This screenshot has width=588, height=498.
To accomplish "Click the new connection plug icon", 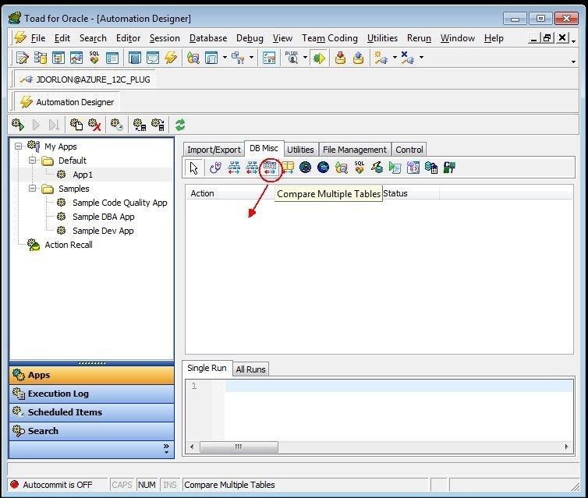I will click(x=381, y=58).
